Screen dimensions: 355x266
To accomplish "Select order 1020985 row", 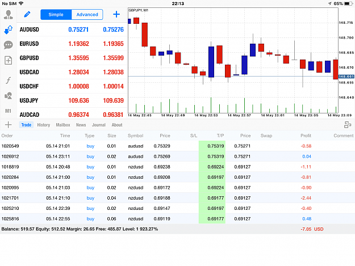I will (x=177, y=188).
